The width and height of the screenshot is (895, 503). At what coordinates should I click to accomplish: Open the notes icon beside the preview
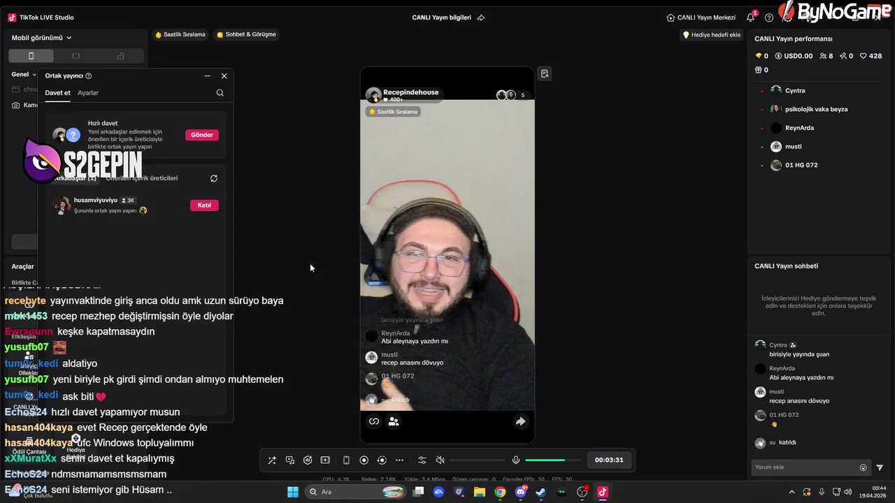point(545,73)
